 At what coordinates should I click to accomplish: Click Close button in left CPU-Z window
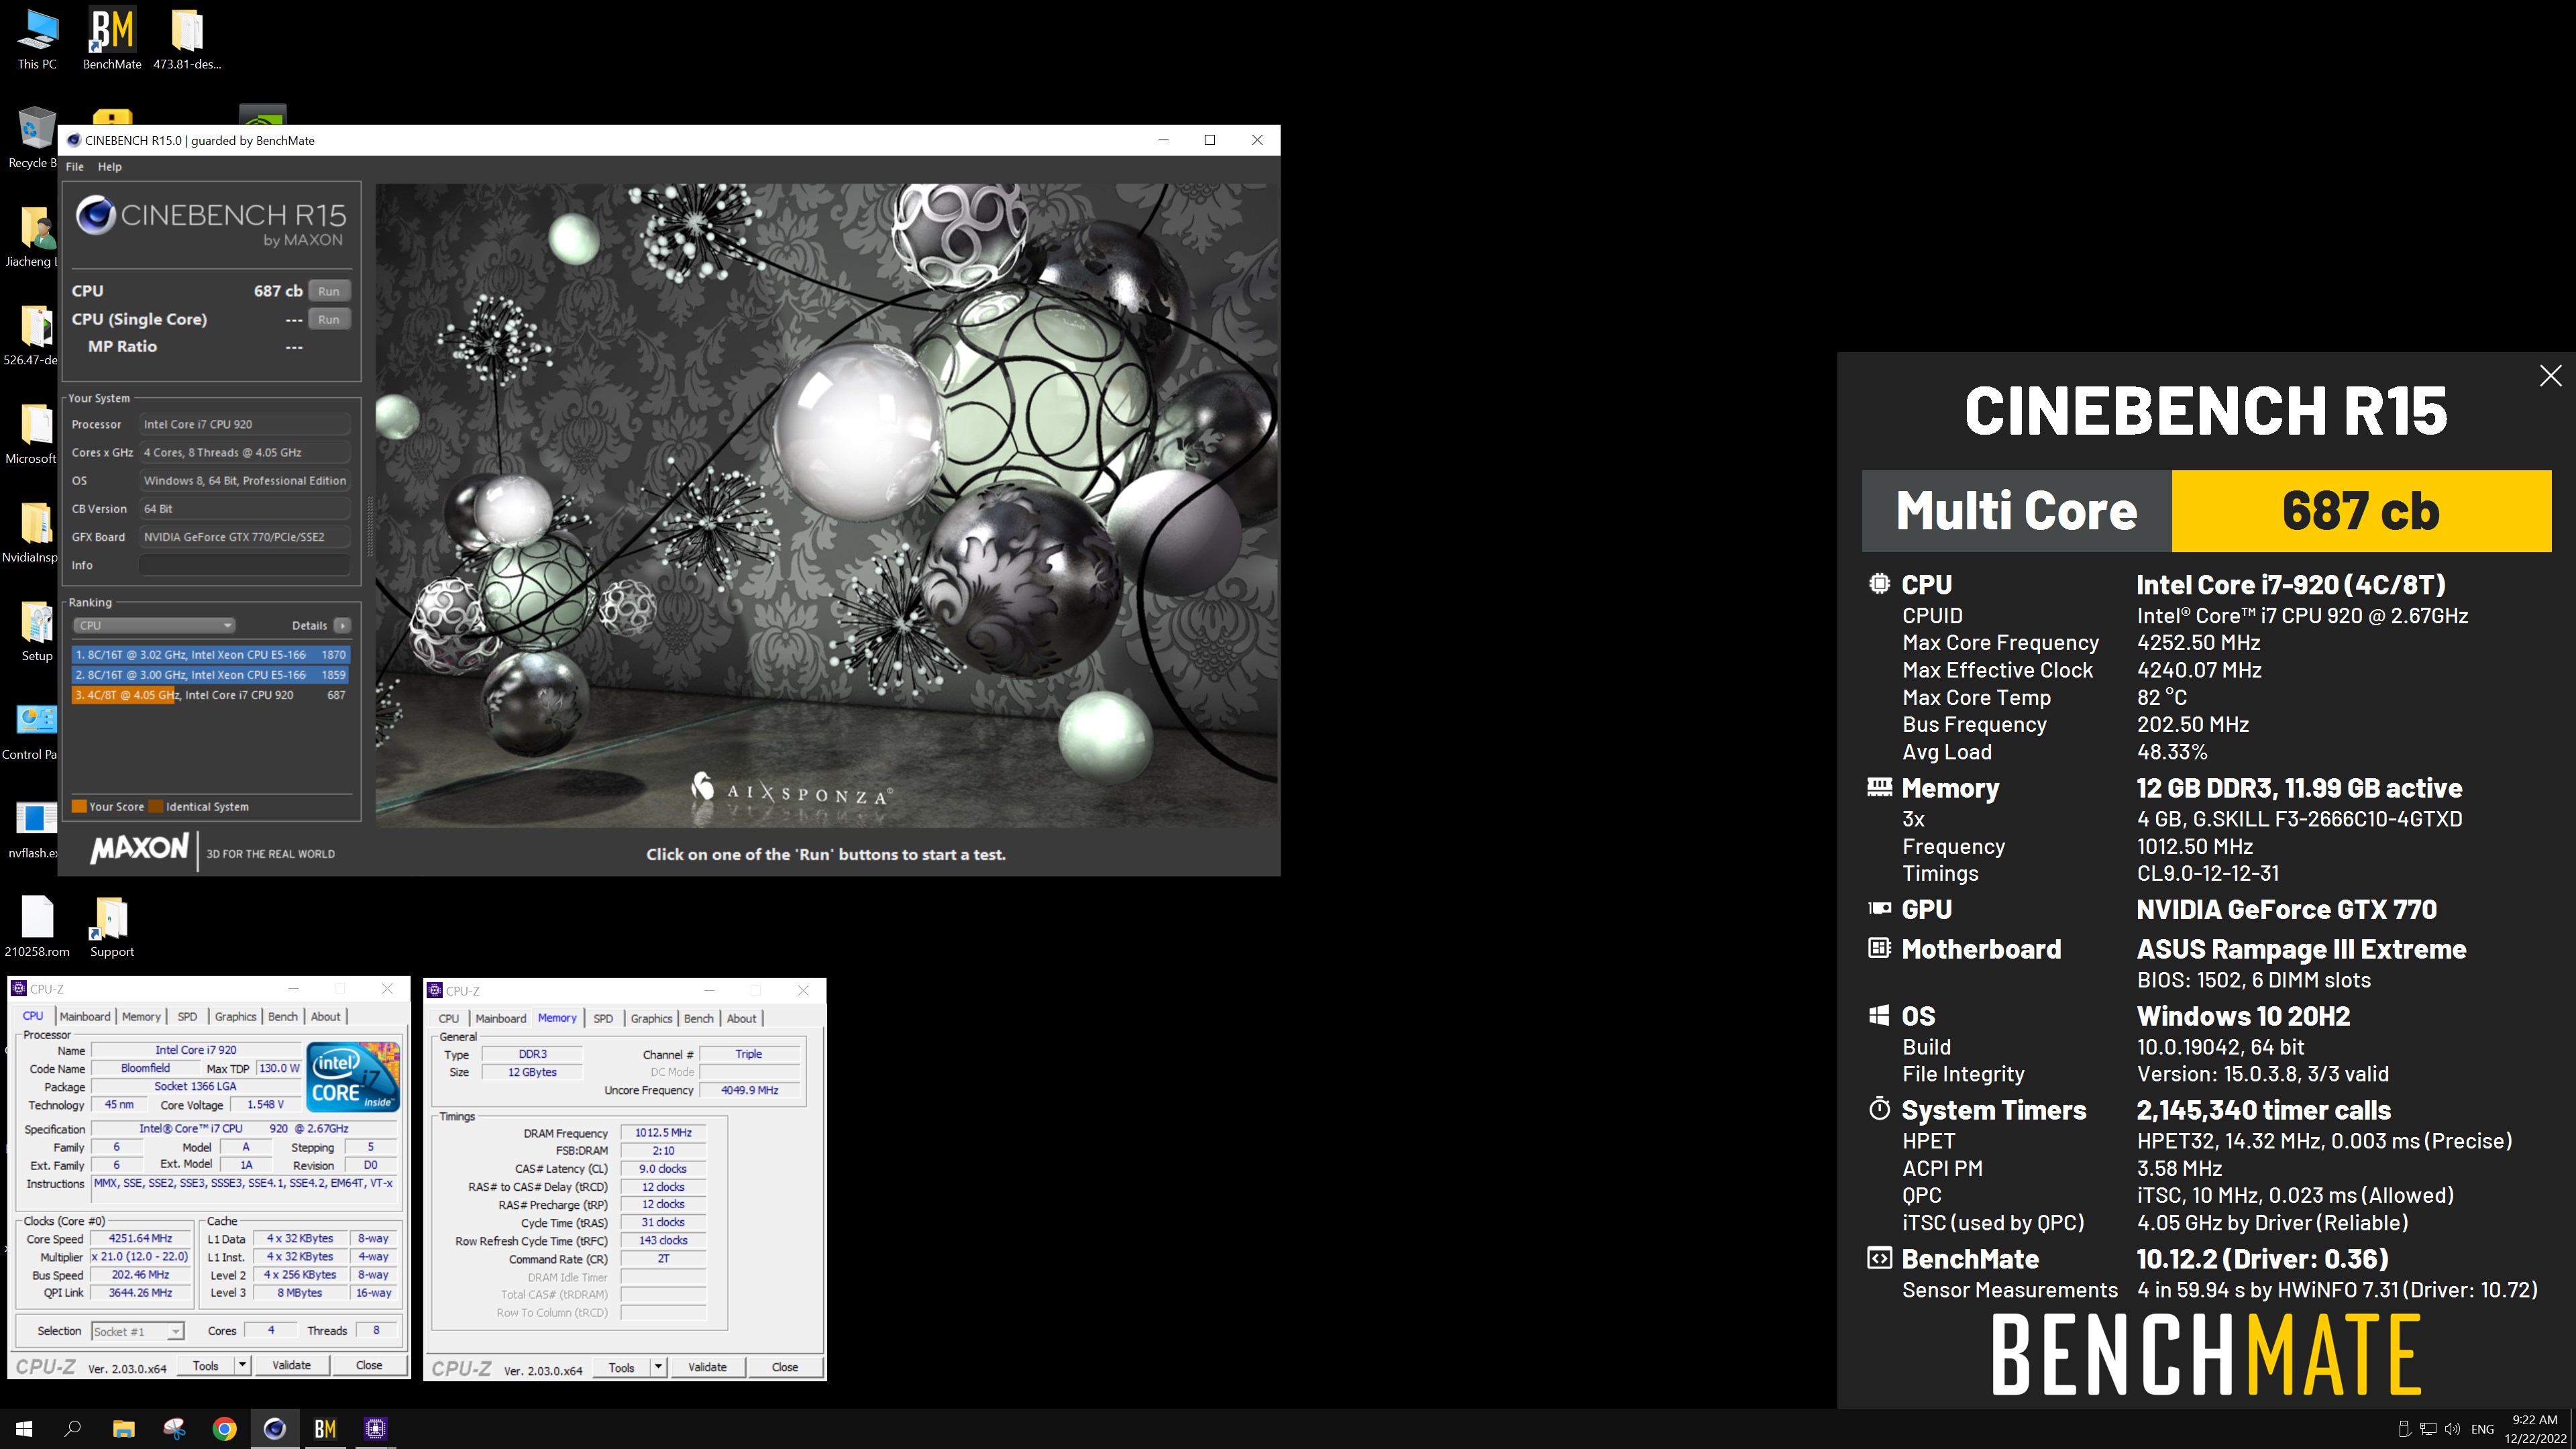[369, 1366]
